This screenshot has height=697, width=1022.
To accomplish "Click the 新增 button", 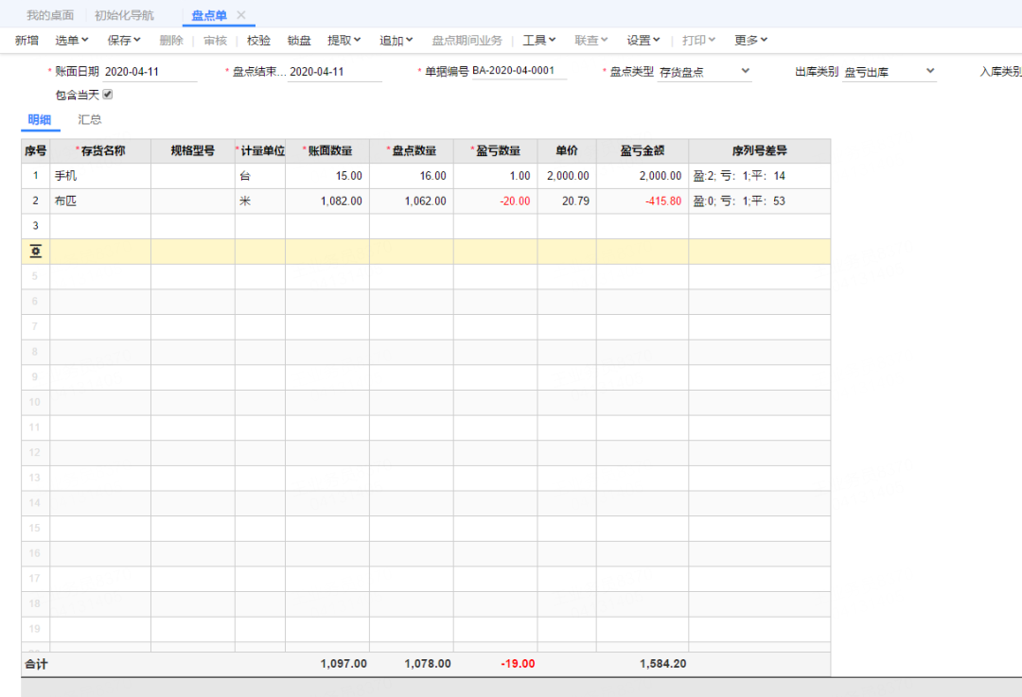I will point(26,41).
